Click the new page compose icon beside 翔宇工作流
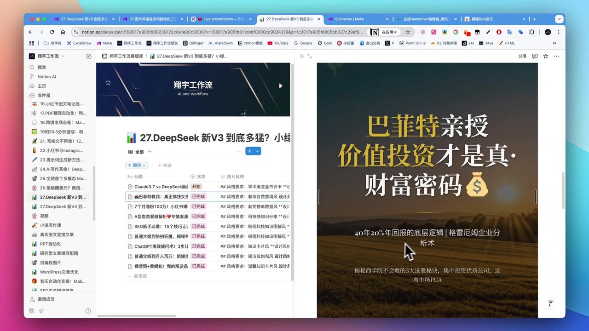This screenshot has width=589, height=331. tap(88, 56)
